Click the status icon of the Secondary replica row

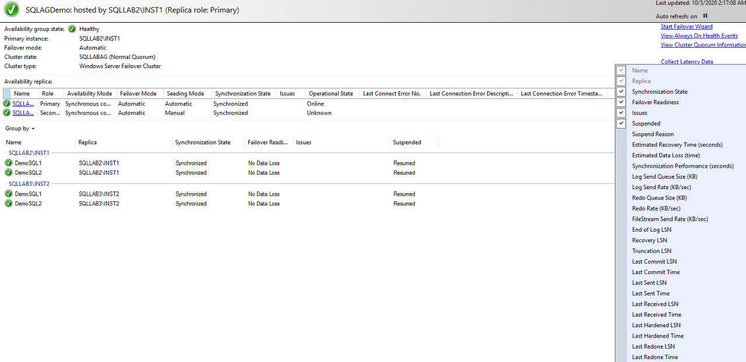pyautogui.click(x=7, y=113)
